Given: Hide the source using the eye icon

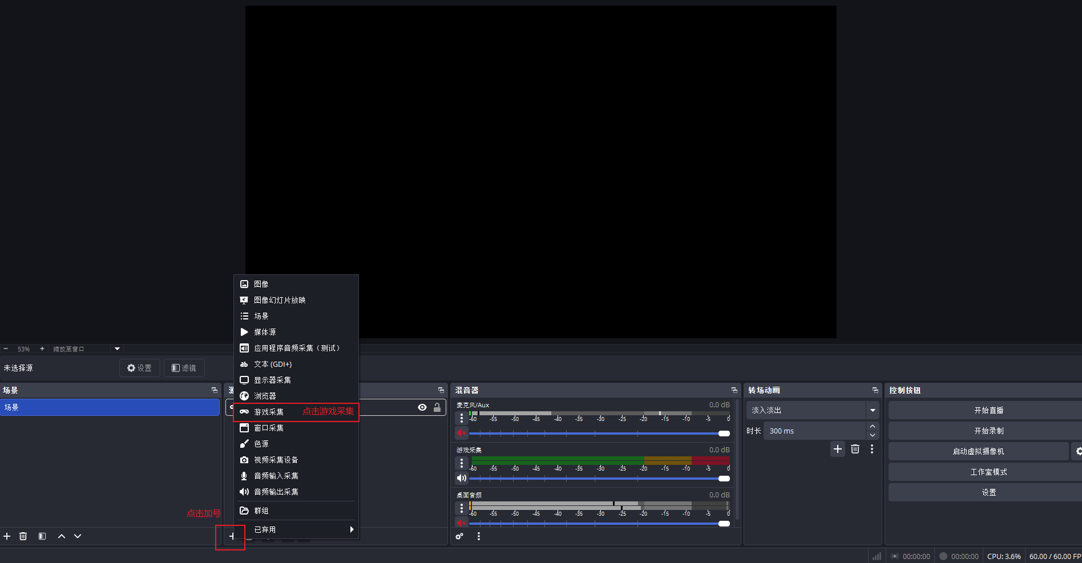Looking at the screenshot, I should coord(422,407).
